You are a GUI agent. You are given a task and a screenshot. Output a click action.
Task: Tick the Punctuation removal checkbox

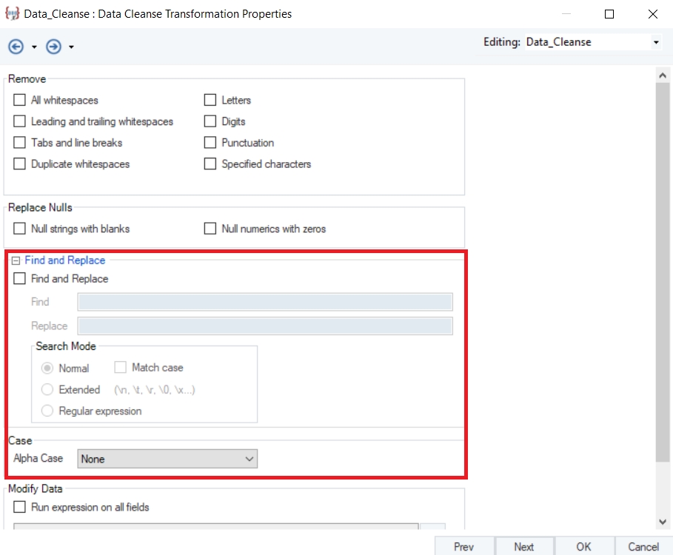tap(210, 143)
